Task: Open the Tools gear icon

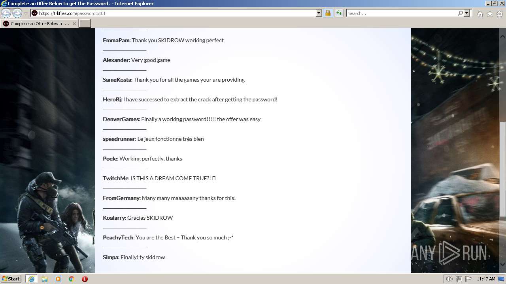Action: pos(500,14)
